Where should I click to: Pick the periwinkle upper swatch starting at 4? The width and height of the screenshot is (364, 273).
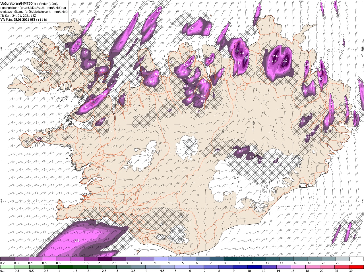coord(161,259)
